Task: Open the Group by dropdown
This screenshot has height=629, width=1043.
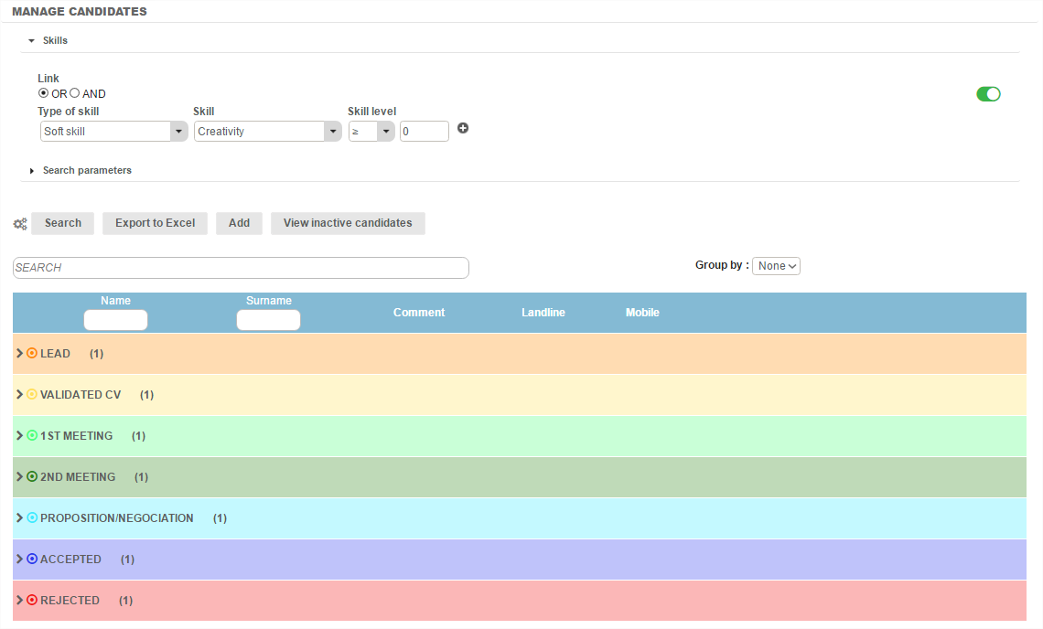Action: pyautogui.click(x=776, y=266)
